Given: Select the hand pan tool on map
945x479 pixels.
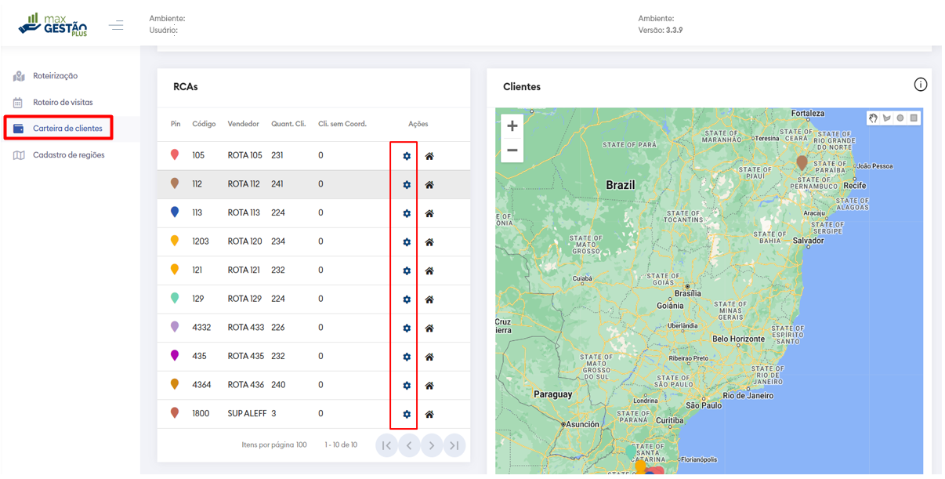Looking at the screenshot, I should coord(873,118).
